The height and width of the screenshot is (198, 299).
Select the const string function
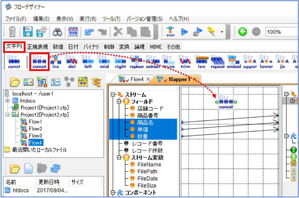click(x=14, y=62)
